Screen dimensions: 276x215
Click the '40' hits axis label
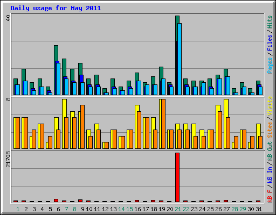pyautogui.click(x=8, y=18)
